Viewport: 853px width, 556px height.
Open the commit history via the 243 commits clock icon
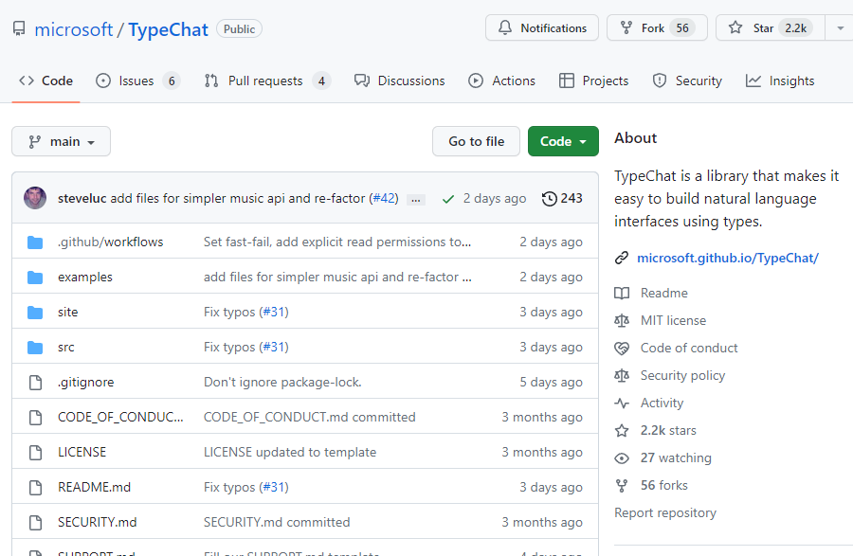(561, 198)
